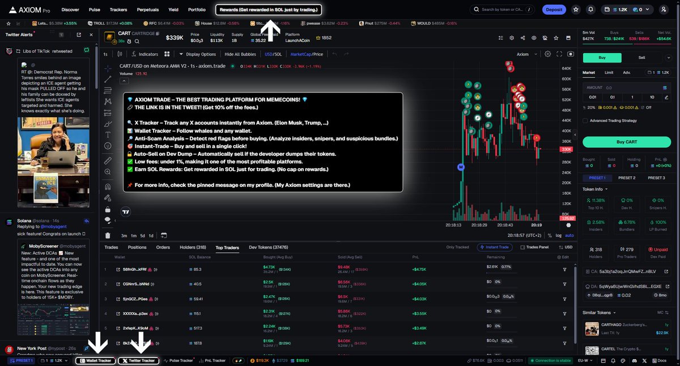Image resolution: width=680 pixels, height=366 pixels.
Task: Select the PRESET 2 tab
Action: [626, 178]
